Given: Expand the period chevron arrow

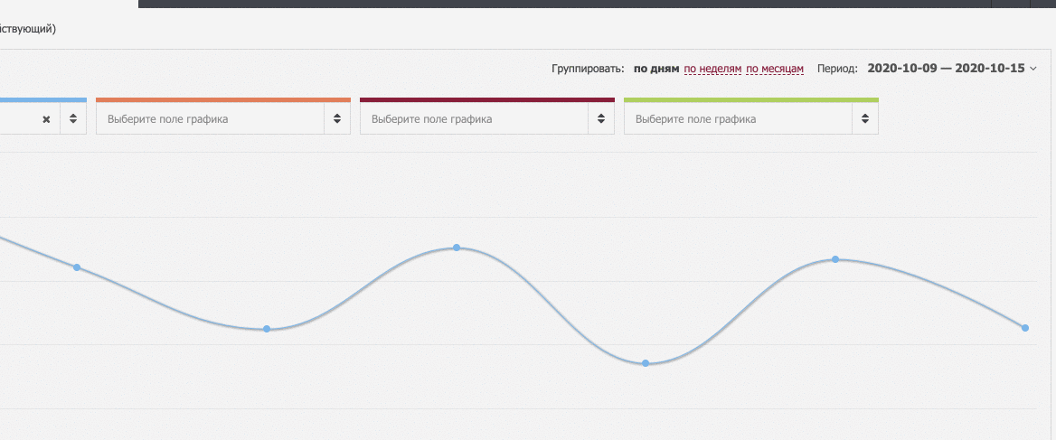Looking at the screenshot, I should click(1033, 69).
